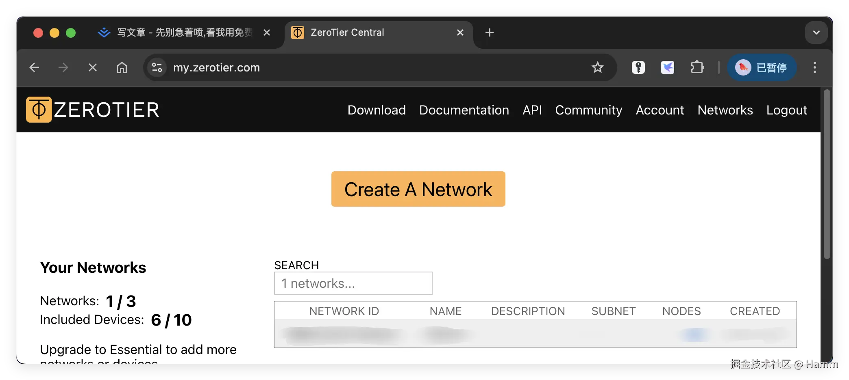This screenshot has width=849, height=380.
Task: Stop loading the page
Action: click(93, 67)
